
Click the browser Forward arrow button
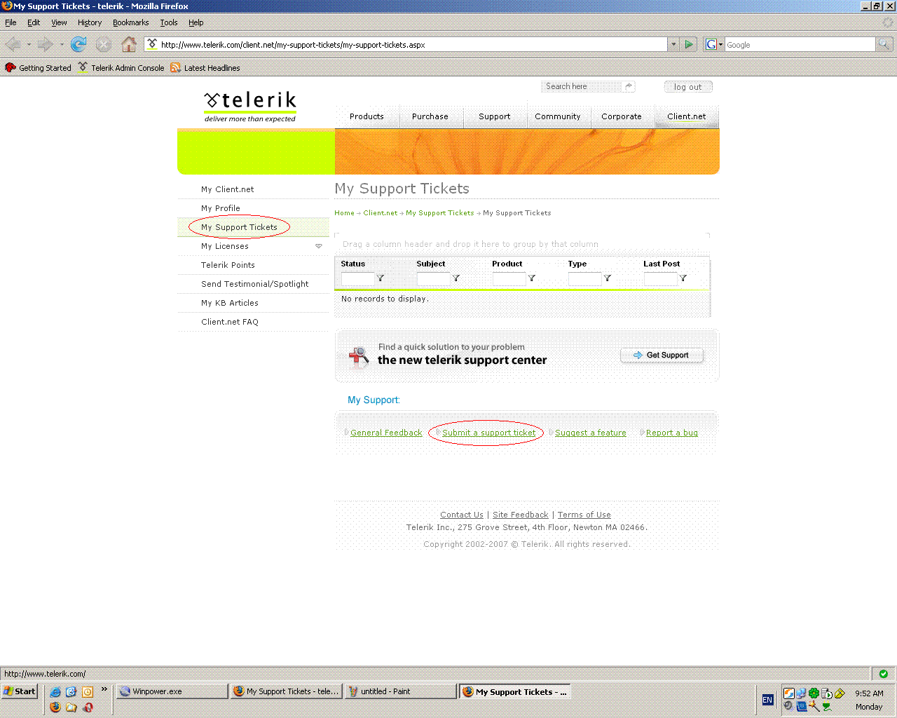click(46, 44)
